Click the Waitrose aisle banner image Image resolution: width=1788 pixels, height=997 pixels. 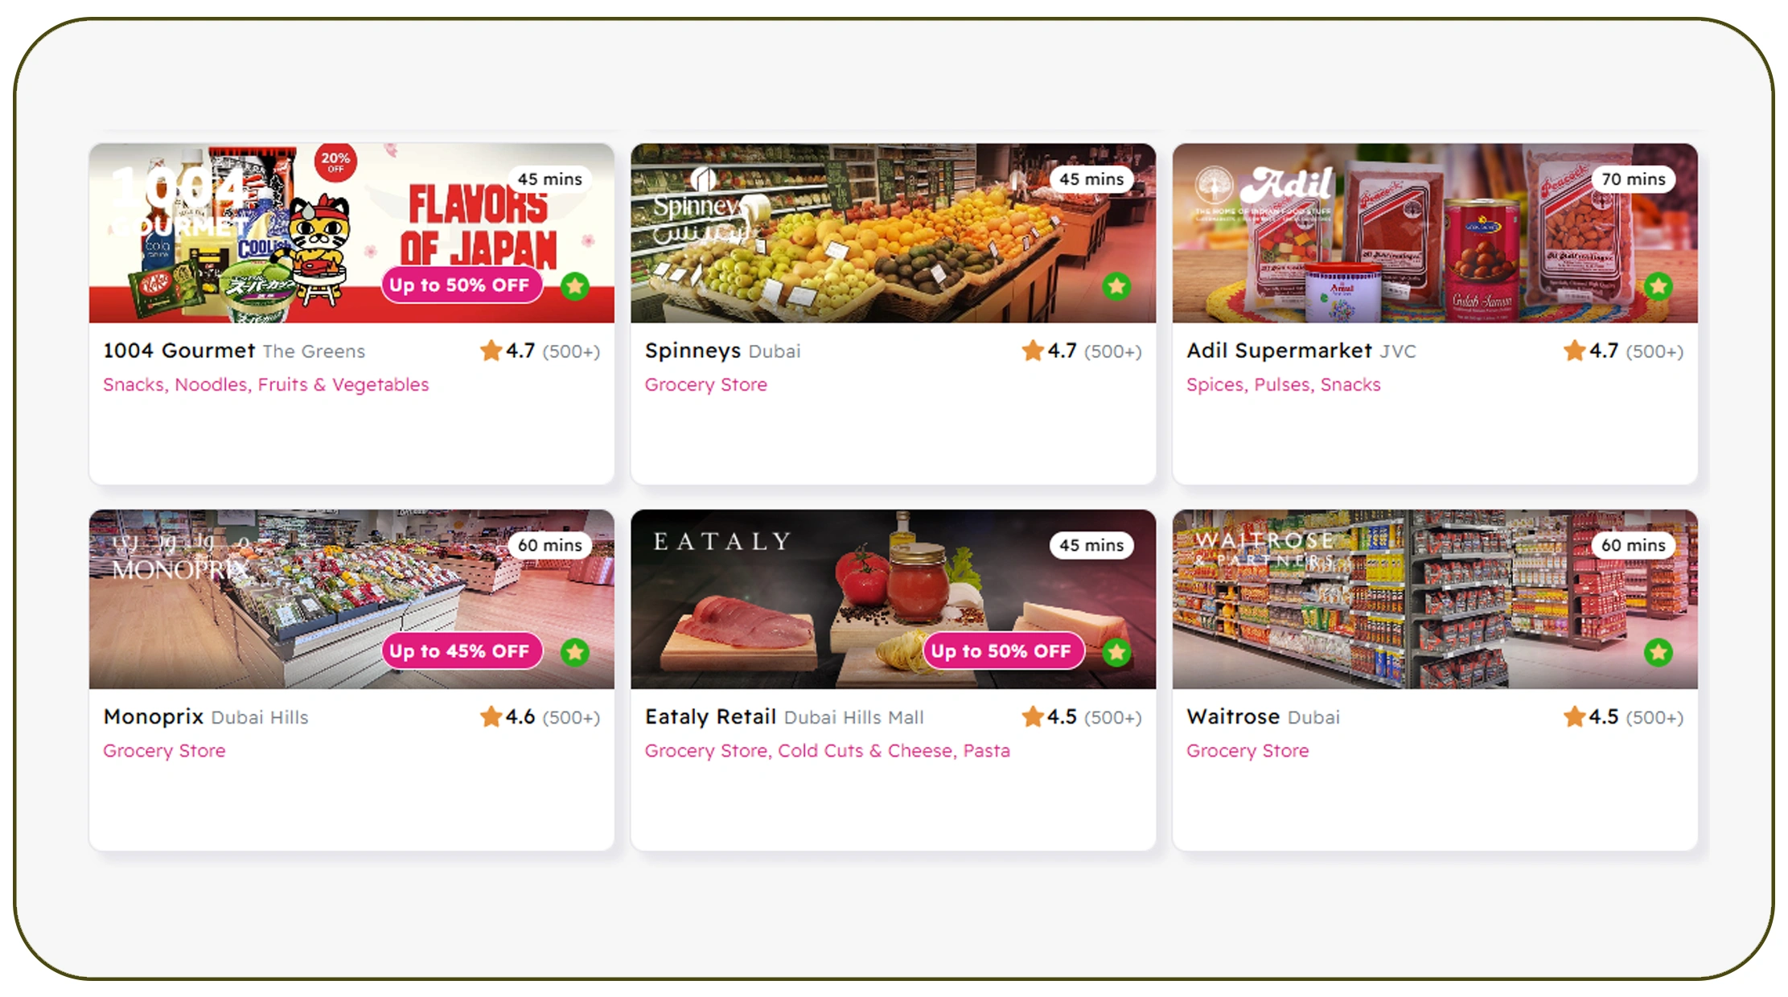coord(1435,599)
